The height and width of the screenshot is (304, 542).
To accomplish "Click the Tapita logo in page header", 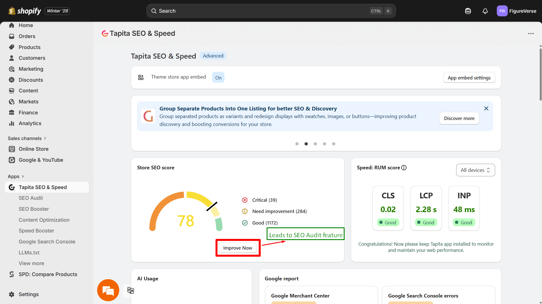I will [105, 34].
